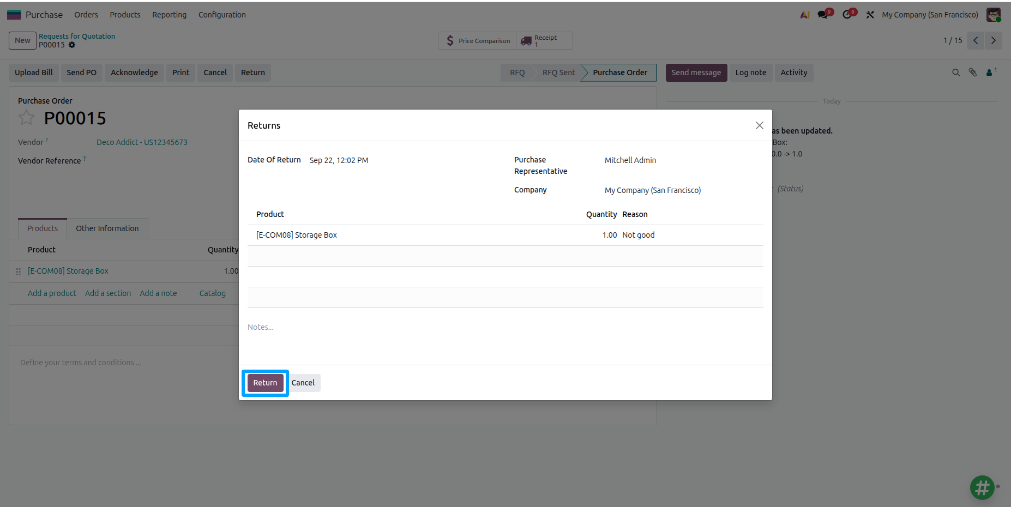Image resolution: width=1011 pixels, height=507 pixels.
Task: Go to the next record arrow
Action: click(x=994, y=40)
